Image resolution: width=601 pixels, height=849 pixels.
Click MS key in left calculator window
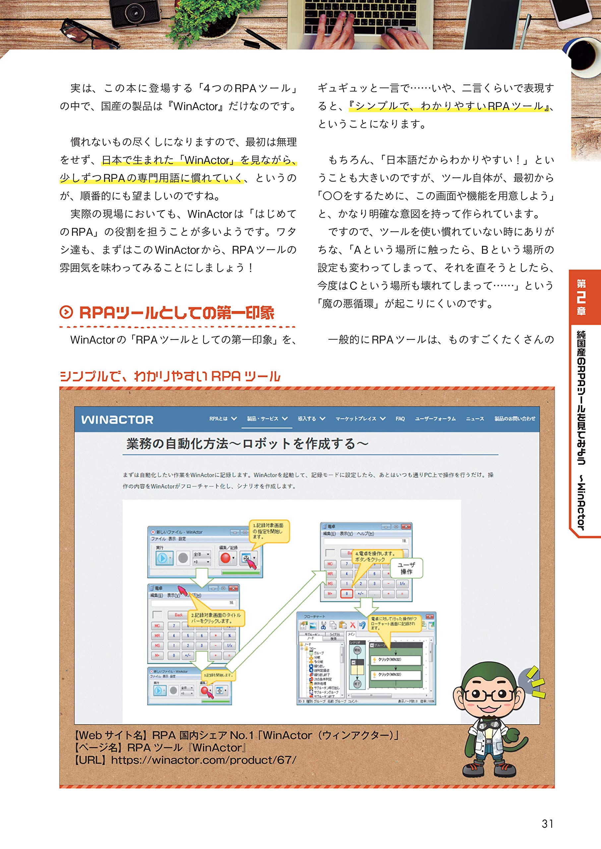157,646
